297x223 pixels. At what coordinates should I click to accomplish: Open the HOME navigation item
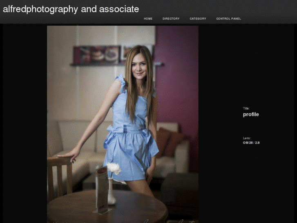point(148,19)
